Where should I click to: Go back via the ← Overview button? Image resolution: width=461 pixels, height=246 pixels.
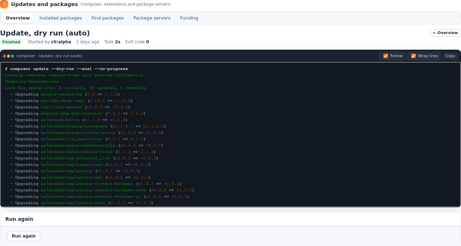pos(445,33)
